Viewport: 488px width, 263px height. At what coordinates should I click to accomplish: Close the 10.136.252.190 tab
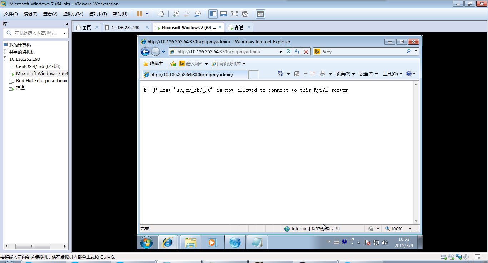click(147, 27)
